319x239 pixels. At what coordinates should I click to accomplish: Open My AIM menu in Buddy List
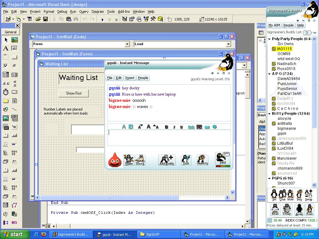point(274,25)
